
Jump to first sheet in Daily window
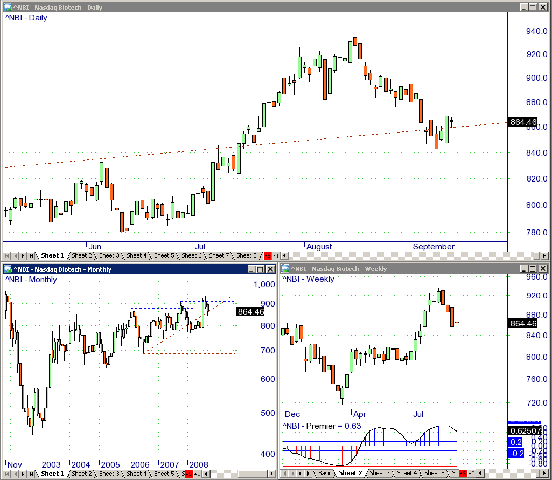point(6,256)
